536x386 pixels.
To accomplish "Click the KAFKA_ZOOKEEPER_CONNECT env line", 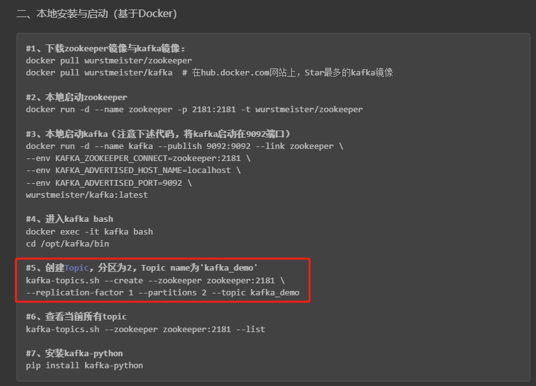I will tap(138, 158).
